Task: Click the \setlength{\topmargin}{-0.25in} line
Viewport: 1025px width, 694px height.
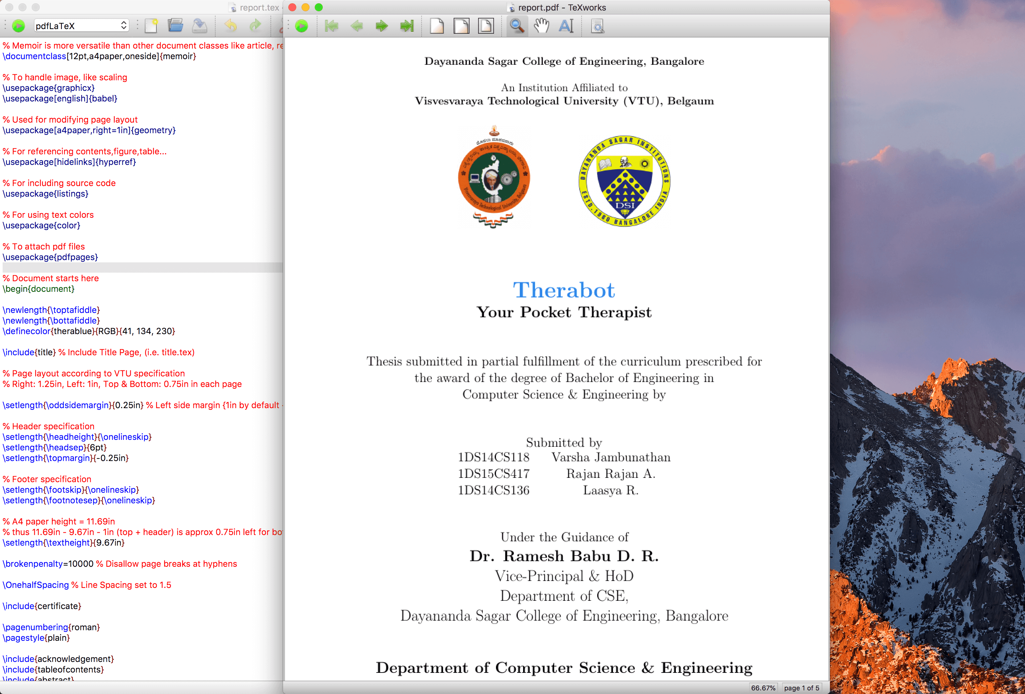Action: tap(66, 458)
